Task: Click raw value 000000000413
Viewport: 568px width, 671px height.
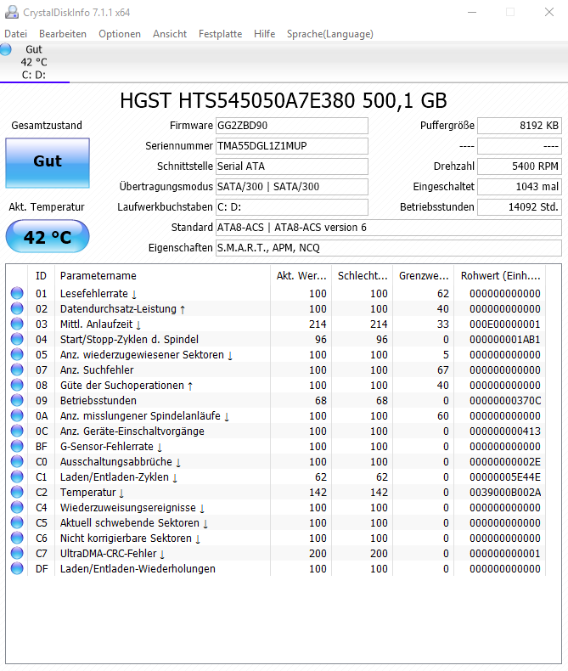Action: (505, 431)
